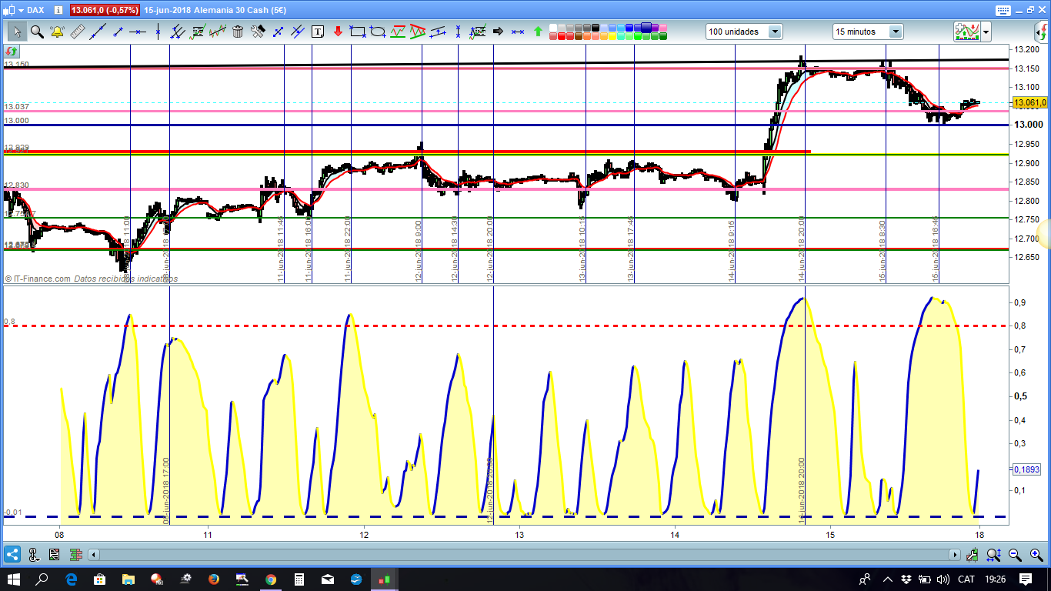The height and width of the screenshot is (591, 1051).
Task: Select the rectangle drawing tool
Action: 358,32
